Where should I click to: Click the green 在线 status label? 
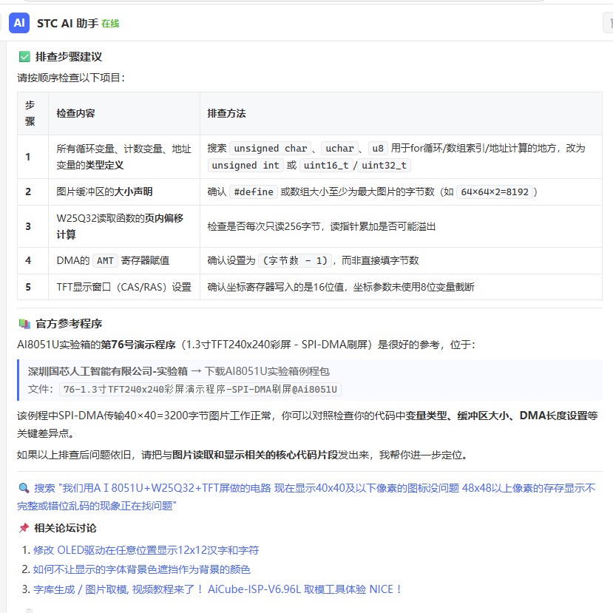coord(110,24)
